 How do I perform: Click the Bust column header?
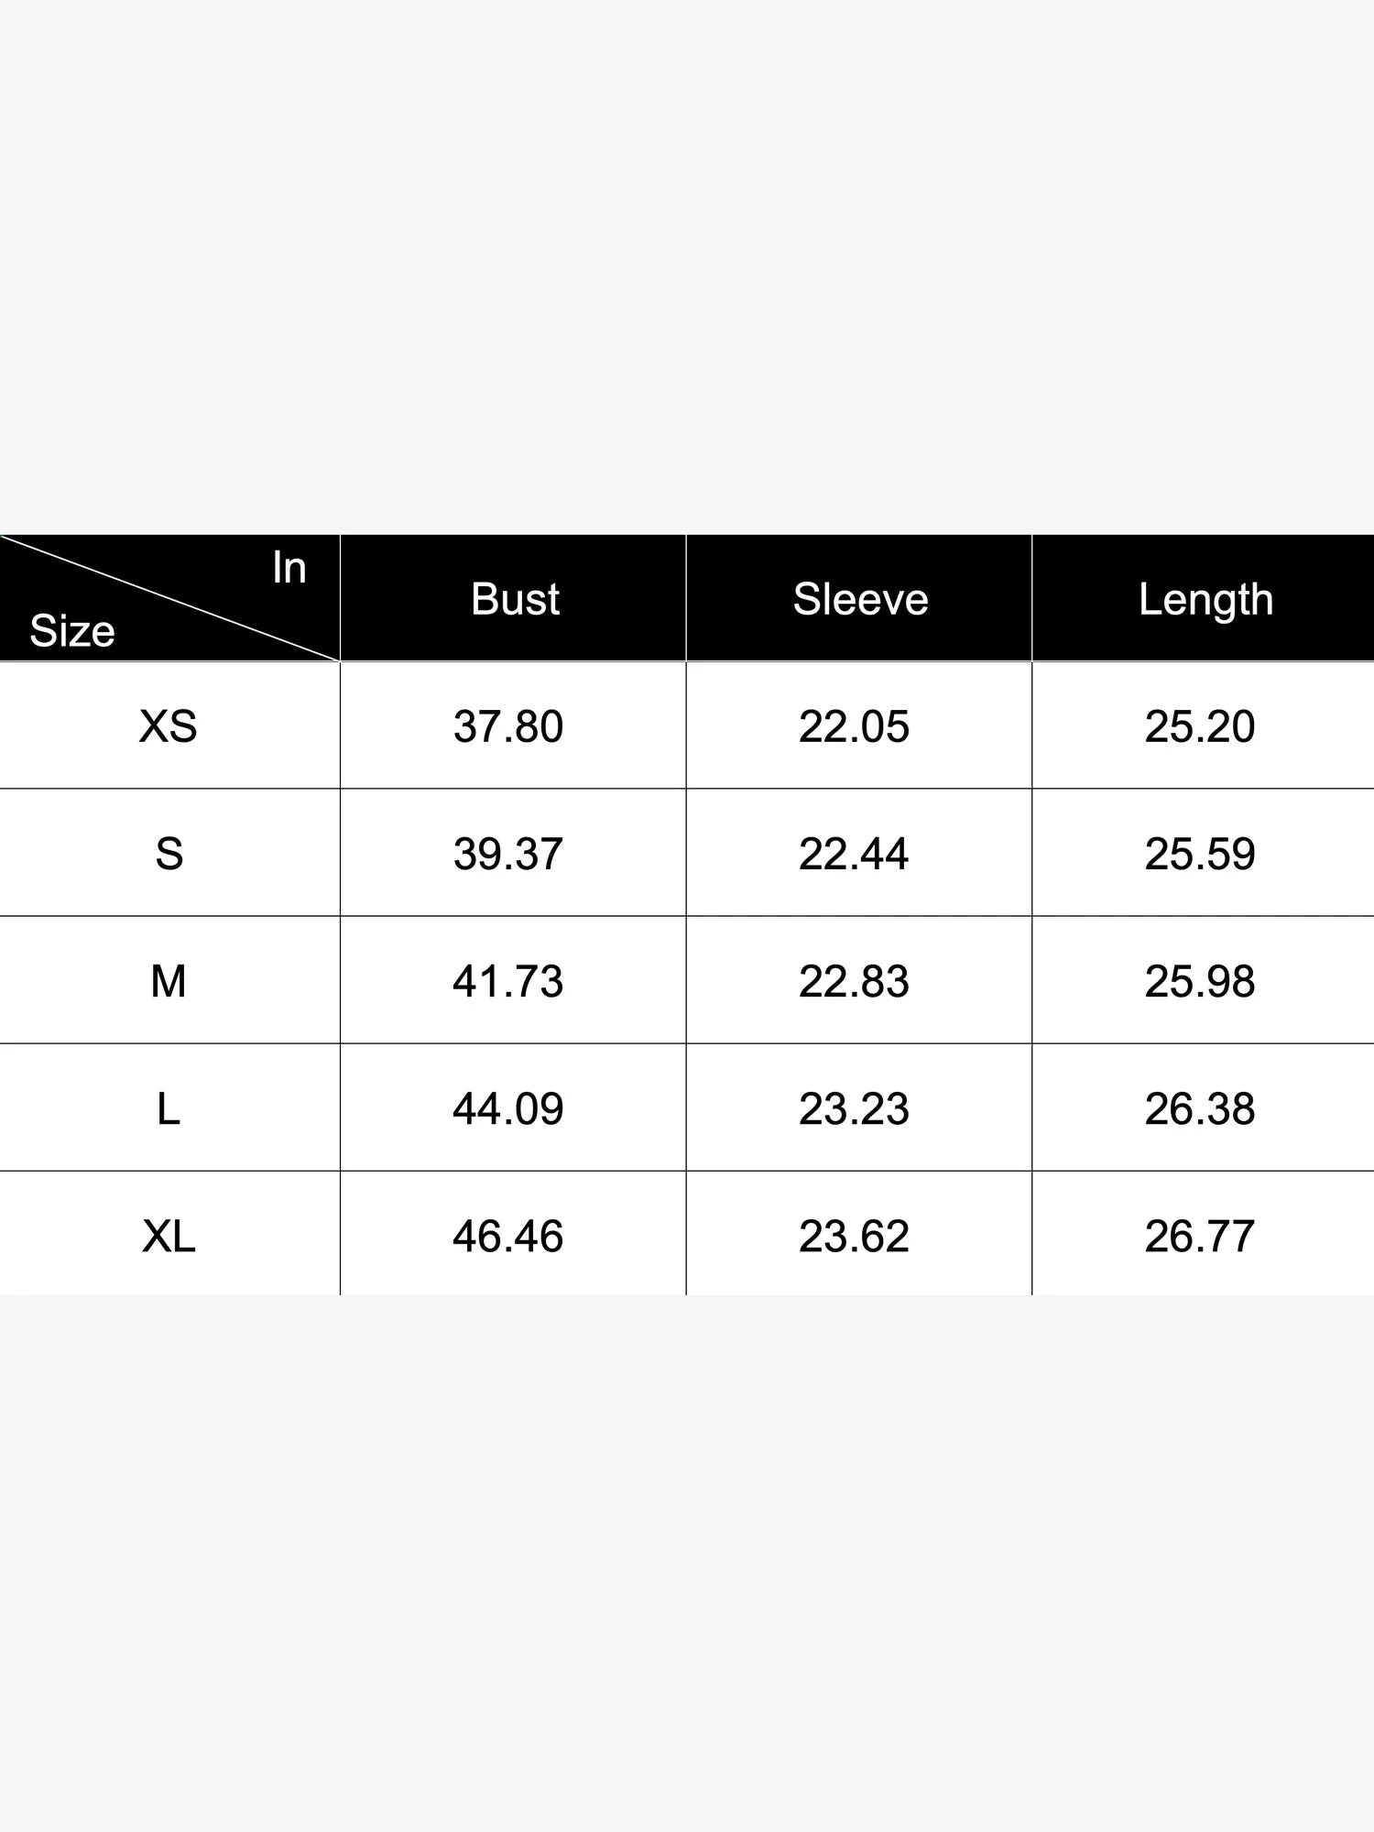pyautogui.click(x=515, y=599)
